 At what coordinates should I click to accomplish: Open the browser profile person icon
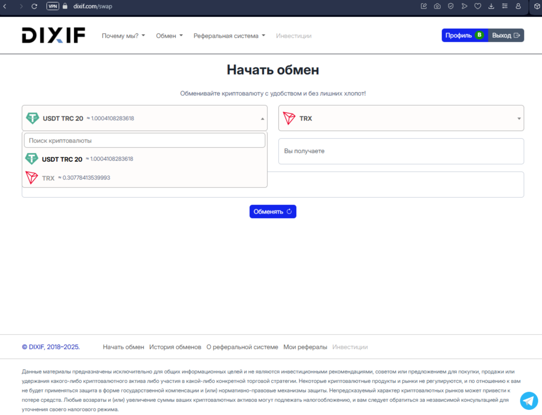518,6
